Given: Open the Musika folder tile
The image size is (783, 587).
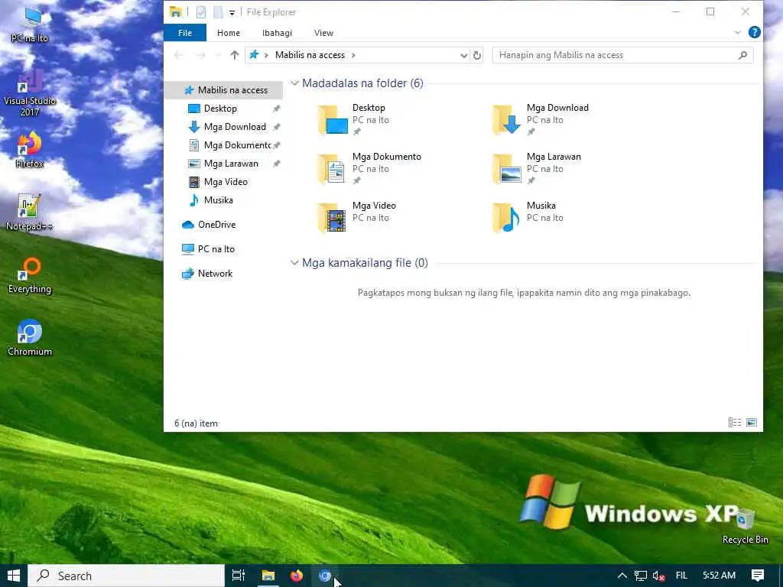Looking at the screenshot, I should click(528, 218).
